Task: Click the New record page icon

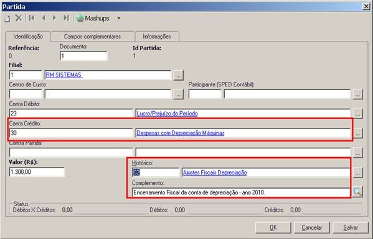Action: point(7,19)
